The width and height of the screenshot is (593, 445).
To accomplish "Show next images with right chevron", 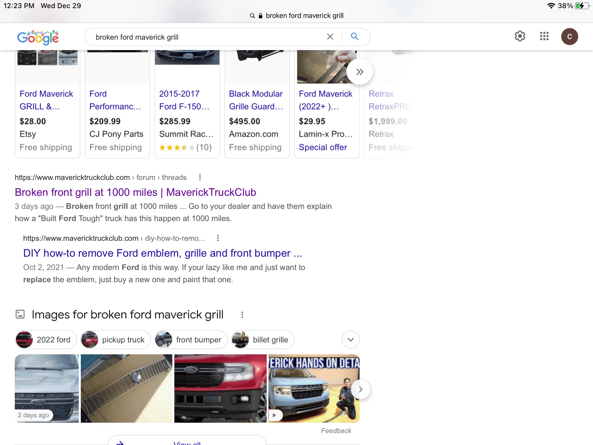I will pos(360,389).
